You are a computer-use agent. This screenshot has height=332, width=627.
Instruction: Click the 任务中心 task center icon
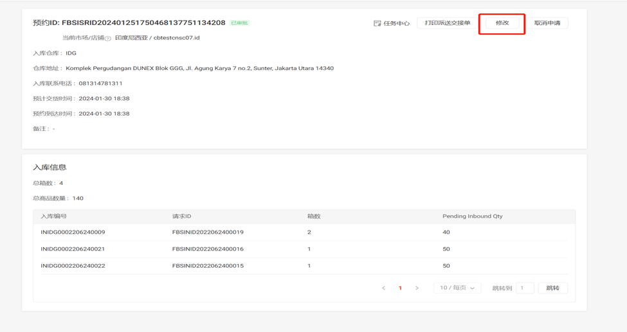[377, 23]
